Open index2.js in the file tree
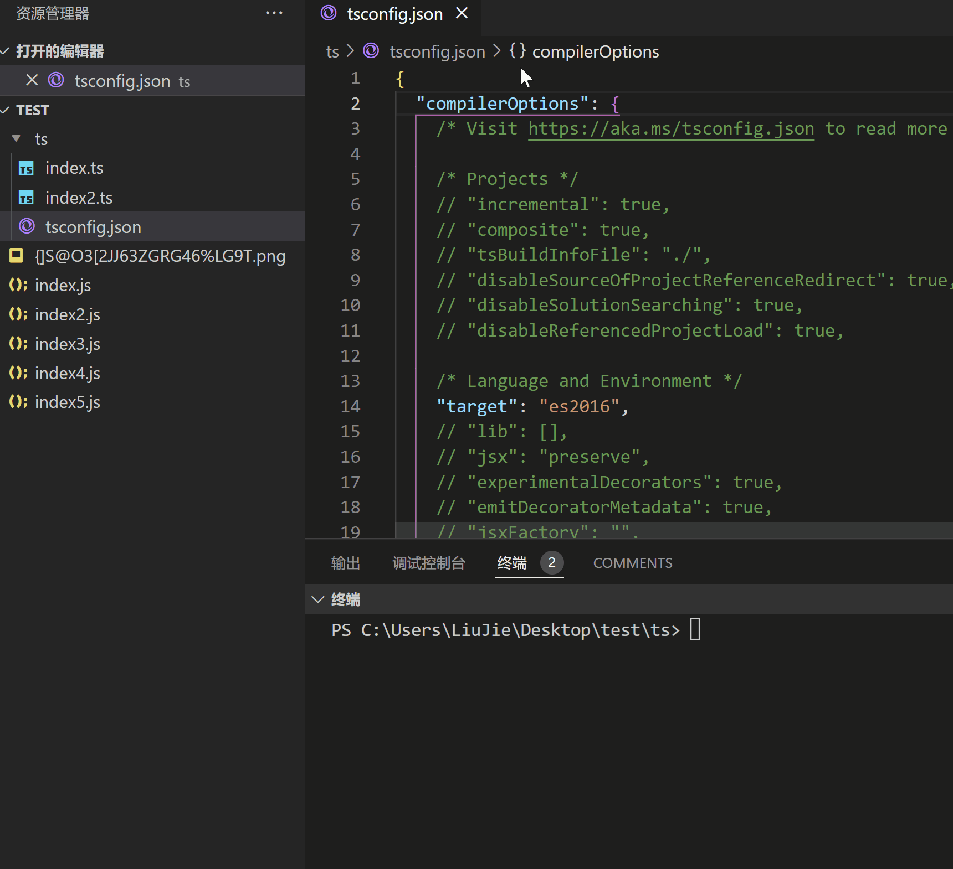This screenshot has width=953, height=869. [x=152, y=314]
